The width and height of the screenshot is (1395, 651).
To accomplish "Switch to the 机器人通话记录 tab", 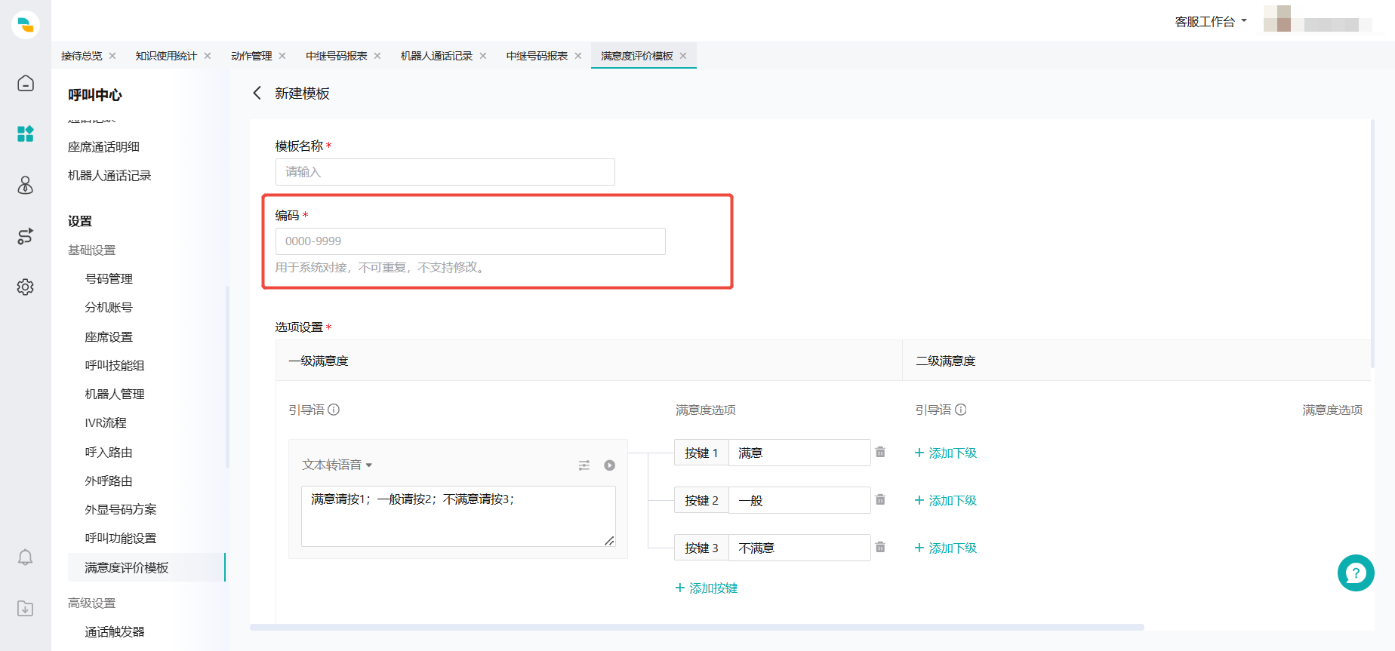I will (x=436, y=56).
